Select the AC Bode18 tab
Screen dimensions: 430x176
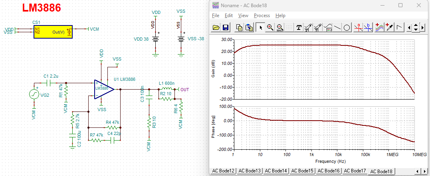381,171
